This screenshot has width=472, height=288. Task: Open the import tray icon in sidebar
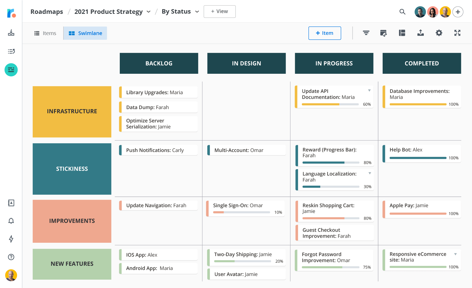tap(11, 33)
